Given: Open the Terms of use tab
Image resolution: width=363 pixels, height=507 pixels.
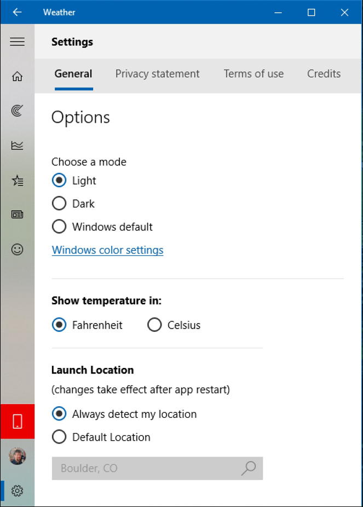Looking at the screenshot, I should pos(253,73).
